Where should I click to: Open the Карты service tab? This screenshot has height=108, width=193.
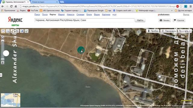click(x=53, y=14)
